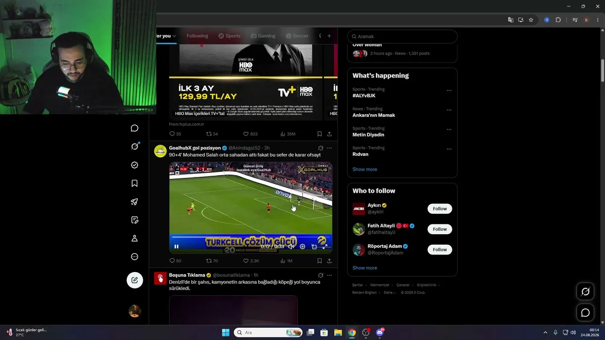The height and width of the screenshot is (340, 605).
Task: Open the more menu on GoalhubX post
Action: (x=329, y=148)
